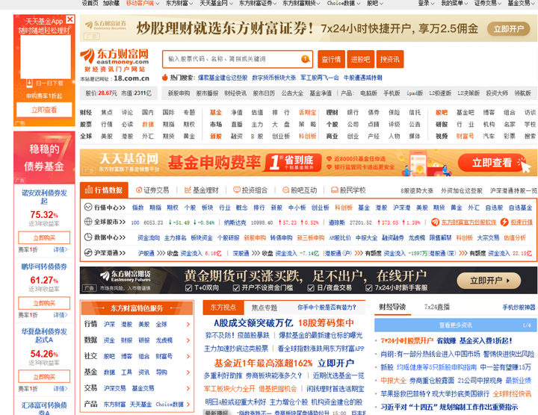Image resolution: width=538 pixels, height=415 pixels.
Task: Toggle the 7x24小时新手客服 checkbox
Action: [369, 288]
